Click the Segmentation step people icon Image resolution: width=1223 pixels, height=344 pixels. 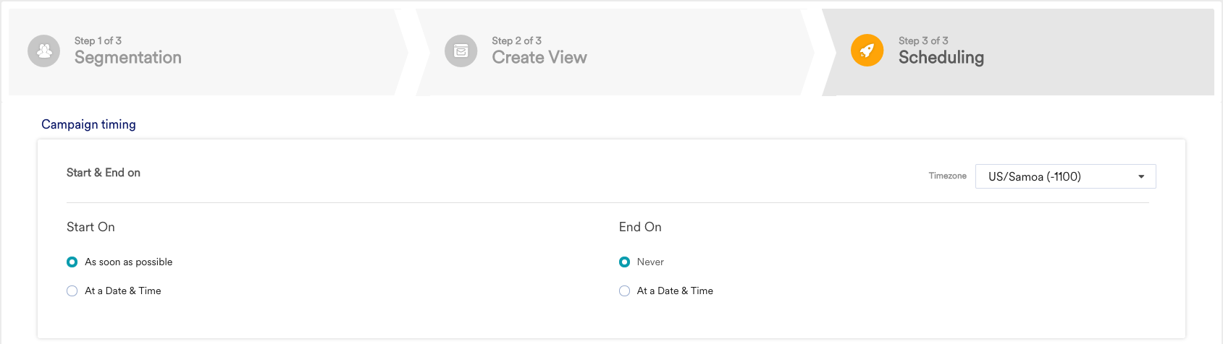[x=44, y=51]
